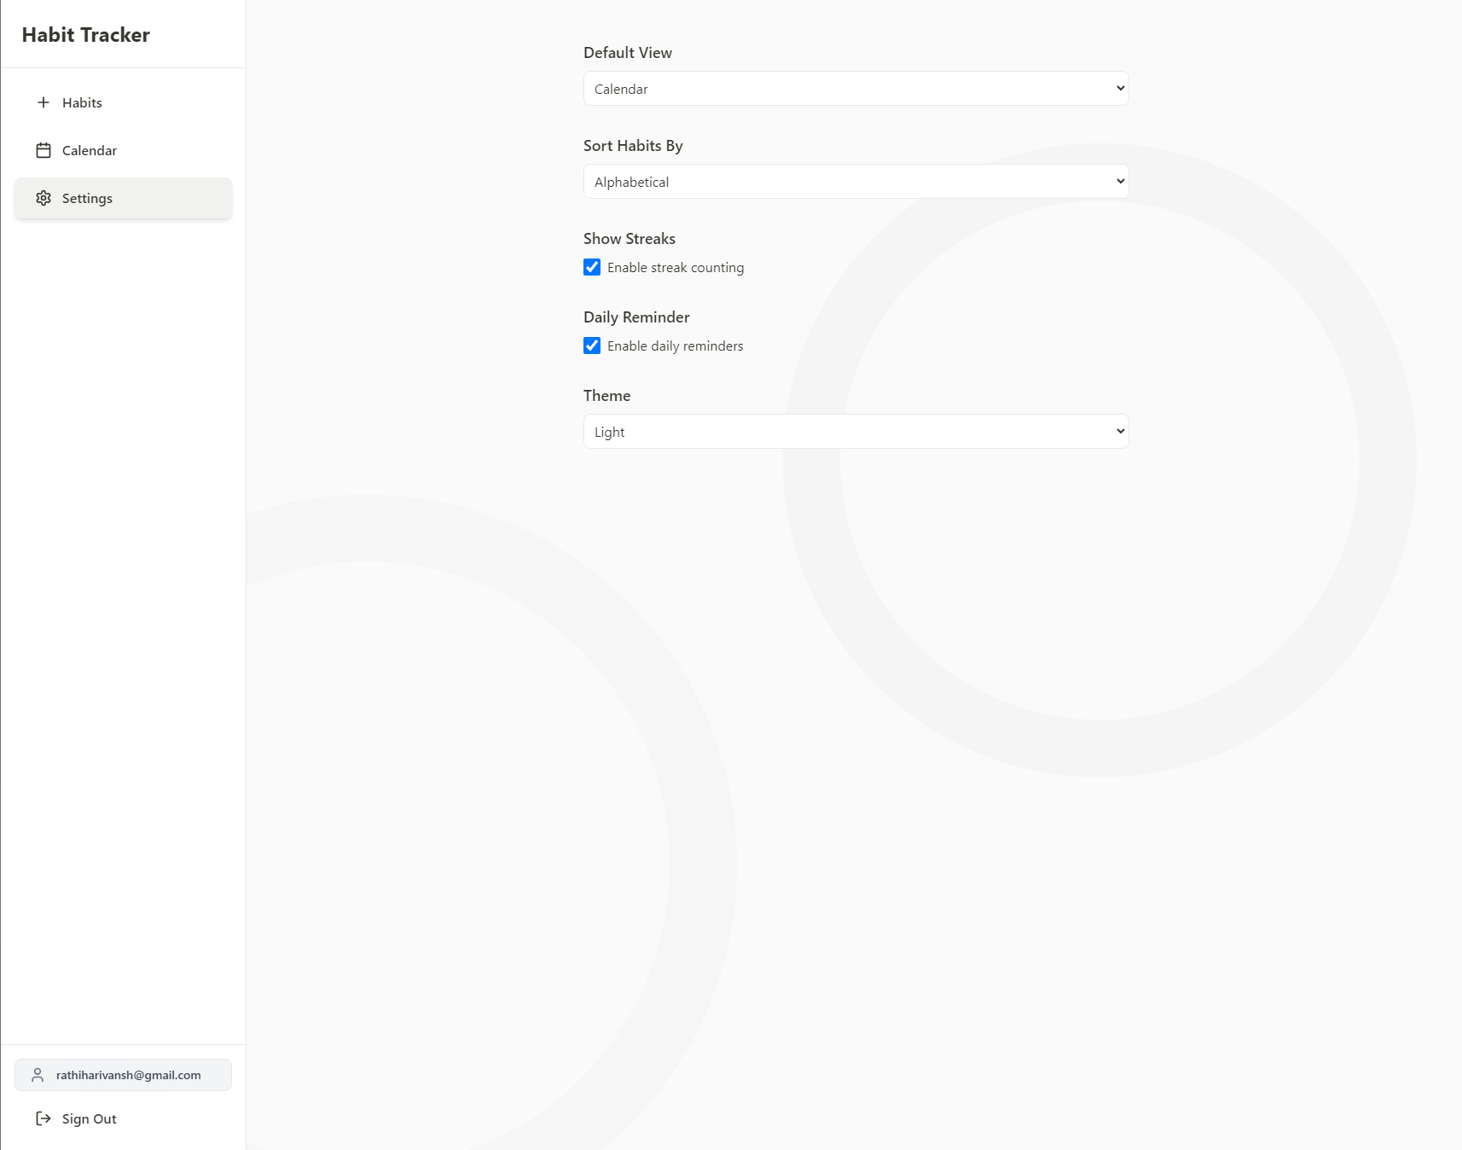Image resolution: width=1462 pixels, height=1150 pixels.
Task: Uncheck the Enable streak counting checkbox
Action: coord(592,267)
